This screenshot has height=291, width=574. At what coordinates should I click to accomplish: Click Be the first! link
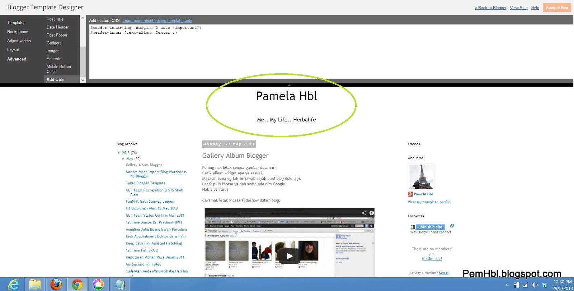432,259
